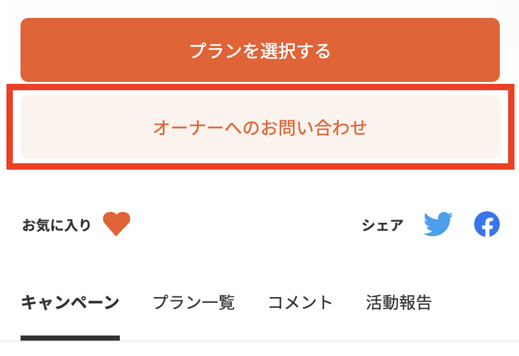This screenshot has height=356, width=519.
Task: Select the bold underlined campaign tab
Action: pos(70,302)
